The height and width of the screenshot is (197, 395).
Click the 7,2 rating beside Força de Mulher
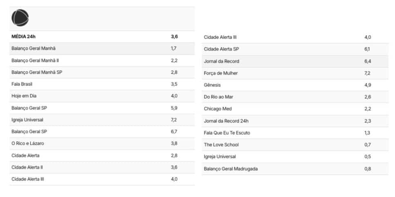368,73
